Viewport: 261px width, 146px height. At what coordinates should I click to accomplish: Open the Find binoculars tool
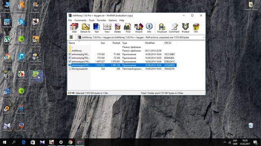pos(128,28)
